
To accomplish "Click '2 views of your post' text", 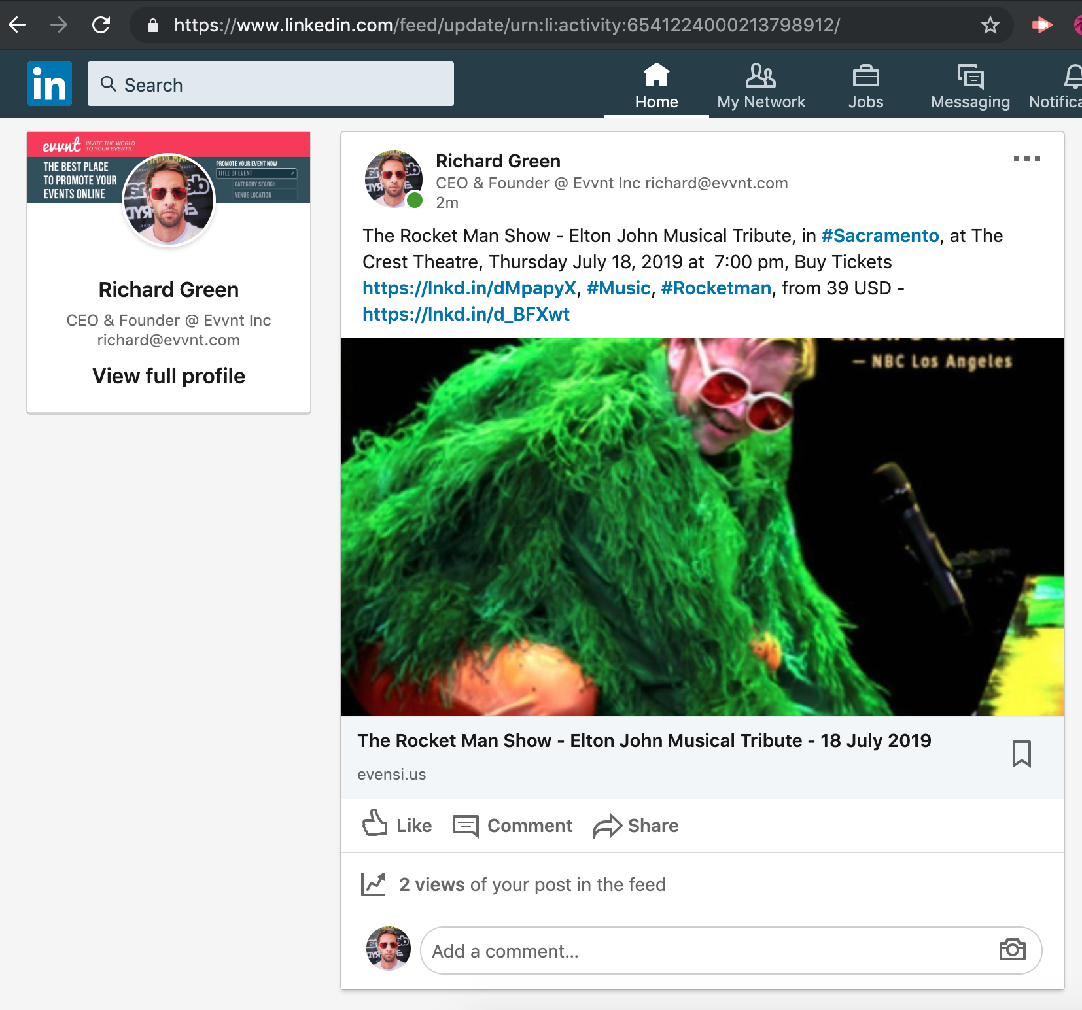I will click(532, 884).
